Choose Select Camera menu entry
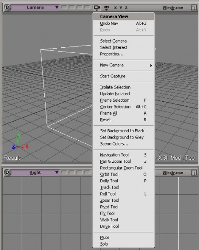Viewport: 199px width, 250px height. coord(123,41)
